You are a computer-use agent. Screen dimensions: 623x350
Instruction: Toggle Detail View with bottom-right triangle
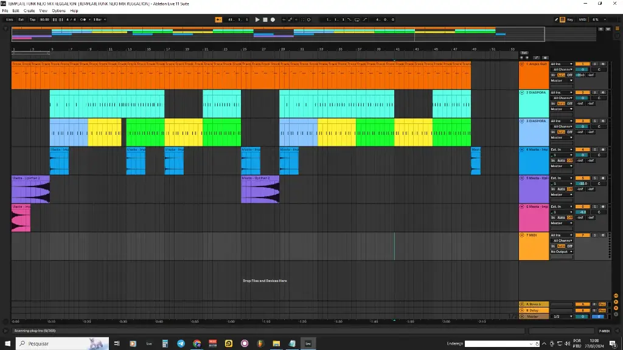618,331
